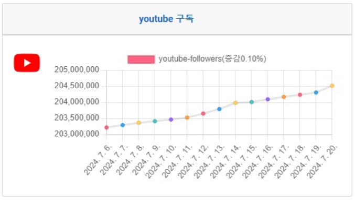Select the 2024. 7. 12. data point
Viewport: 355px width, 200px height.
(203, 113)
